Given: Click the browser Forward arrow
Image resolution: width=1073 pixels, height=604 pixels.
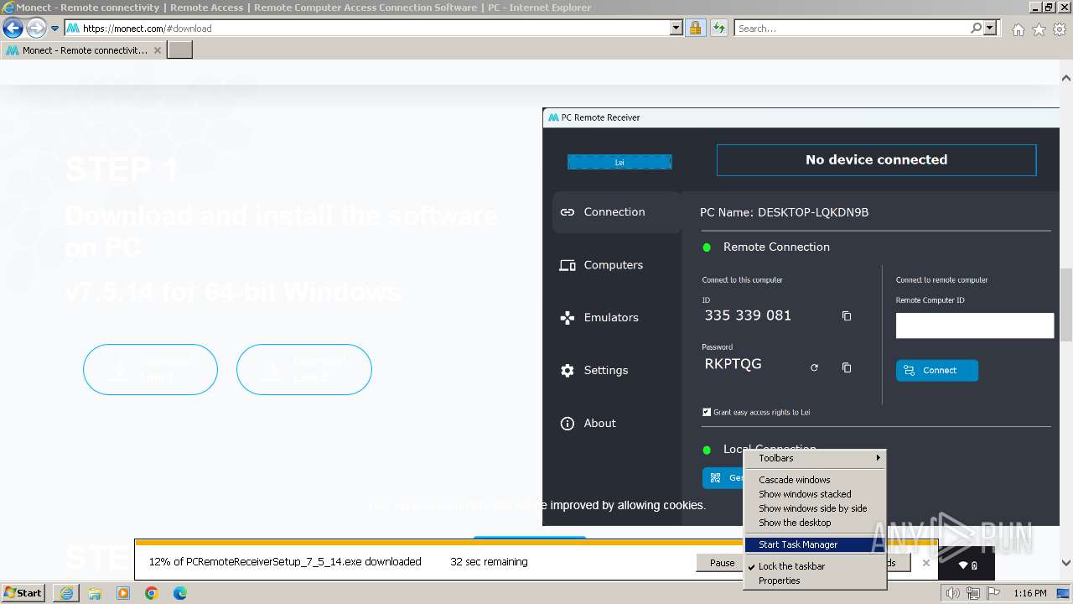Looking at the screenshot, I should (x=36, y=29).
